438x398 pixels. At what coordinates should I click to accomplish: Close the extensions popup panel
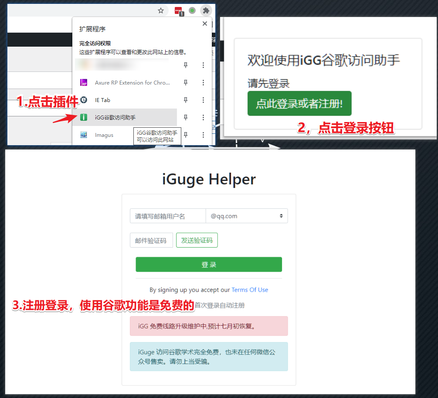click(205, 24)
